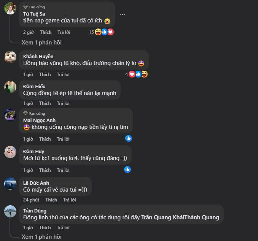
Task: Click Trả lời under Đàm Huy's comment
Action: coord(63,170)
